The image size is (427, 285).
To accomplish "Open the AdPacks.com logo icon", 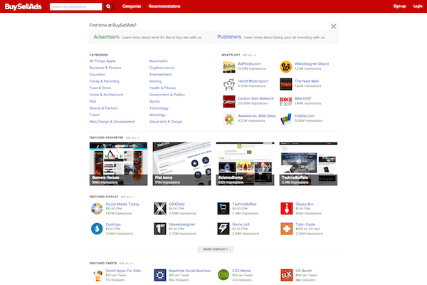I will [229, 67].
